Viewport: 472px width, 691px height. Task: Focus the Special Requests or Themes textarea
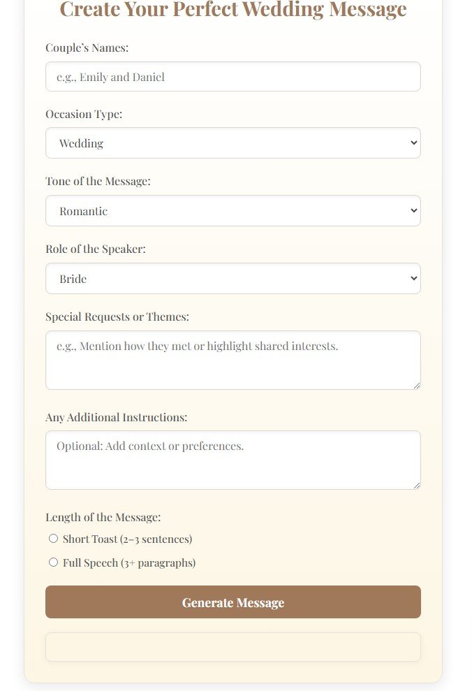coord(233,360)
